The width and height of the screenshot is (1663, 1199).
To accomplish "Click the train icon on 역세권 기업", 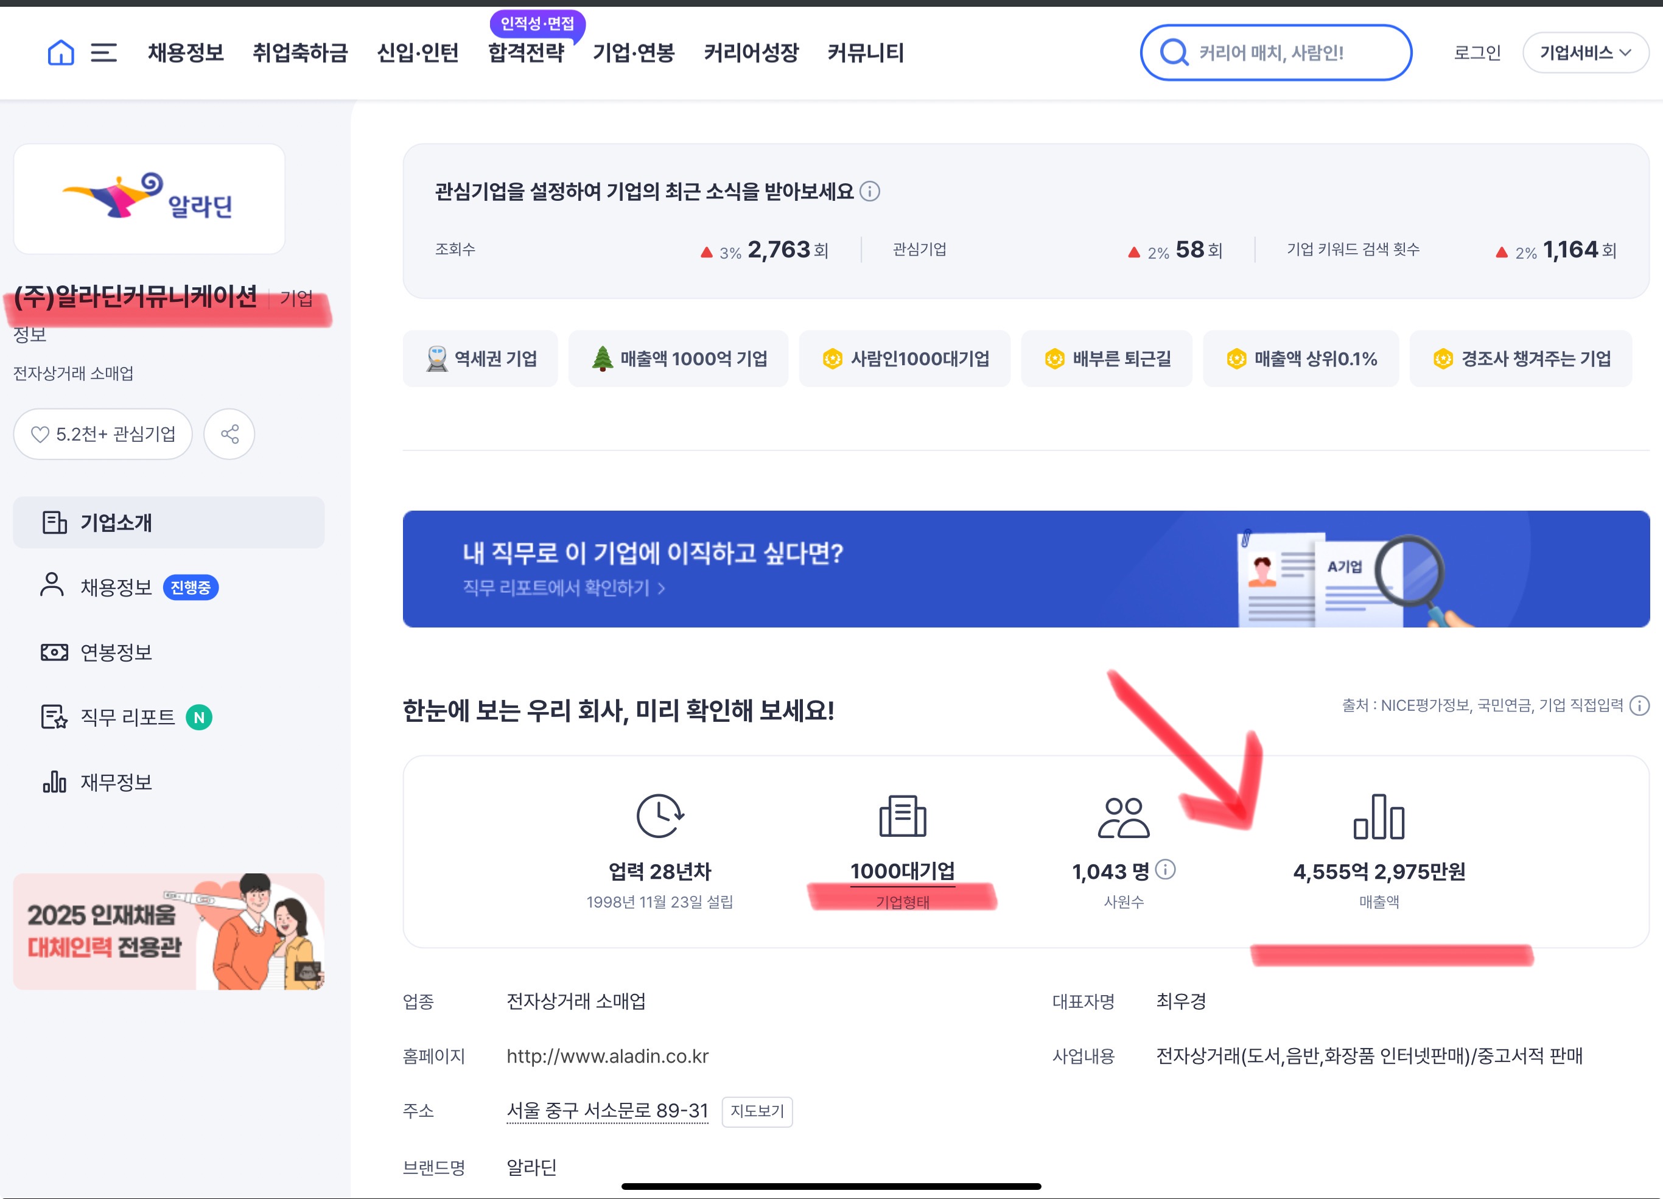I will pyautogui.click(x=437, y=358).
